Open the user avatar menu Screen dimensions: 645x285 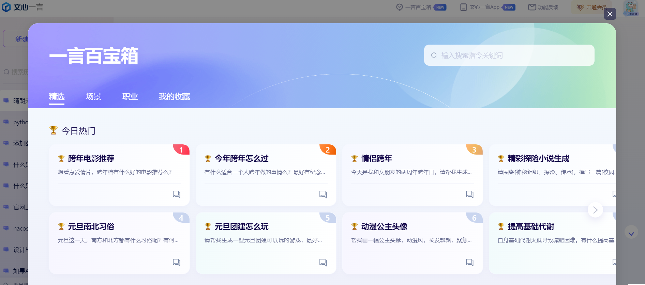[631, 8]
